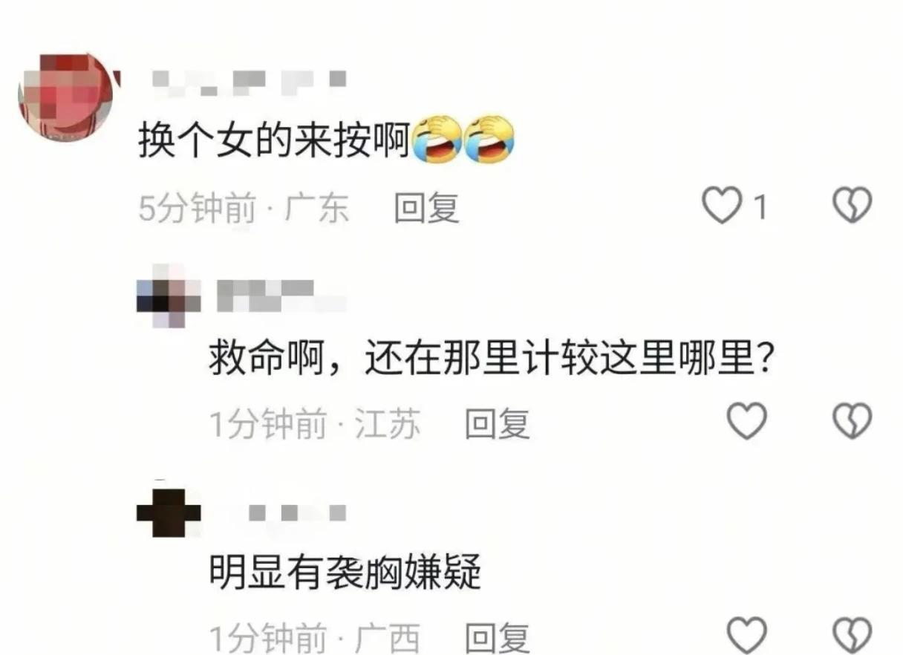This screenshot has height=655, width=903.
Task: Click the like count '1' on top comment
Action: click(x=760, y=207)
